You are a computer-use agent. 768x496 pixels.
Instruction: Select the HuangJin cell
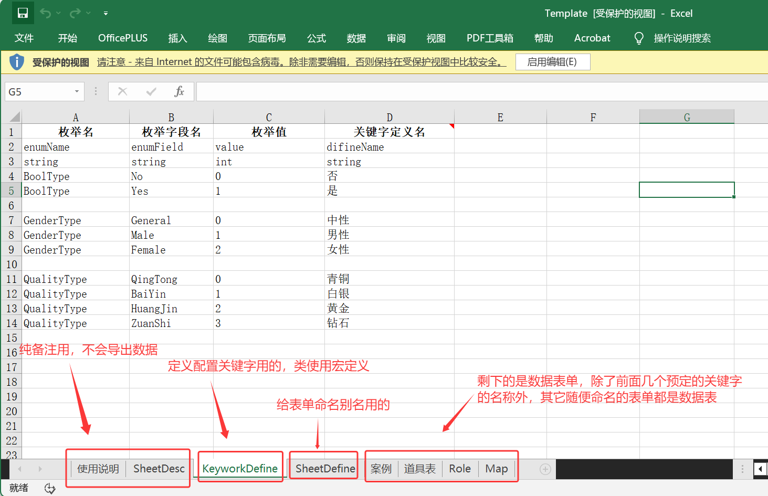[171, 309]
